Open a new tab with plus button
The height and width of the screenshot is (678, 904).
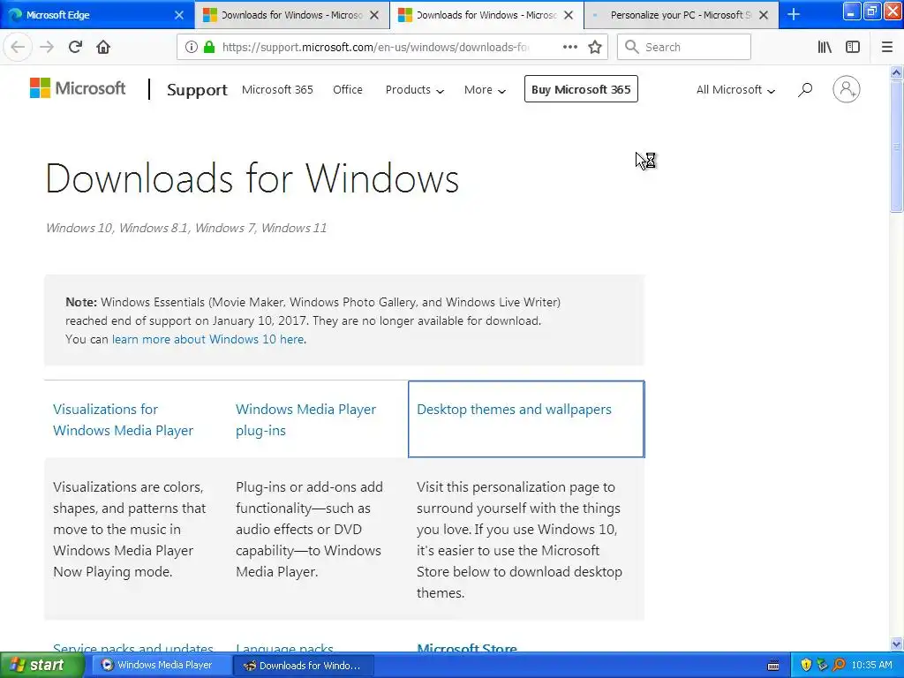(x=794, y=14)
